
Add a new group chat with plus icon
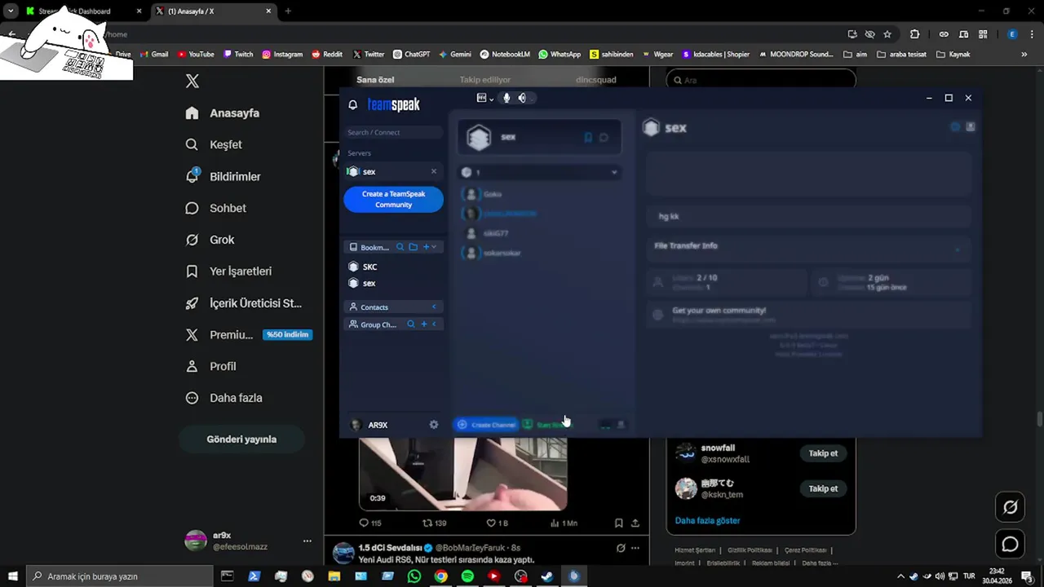click(423, 324)
